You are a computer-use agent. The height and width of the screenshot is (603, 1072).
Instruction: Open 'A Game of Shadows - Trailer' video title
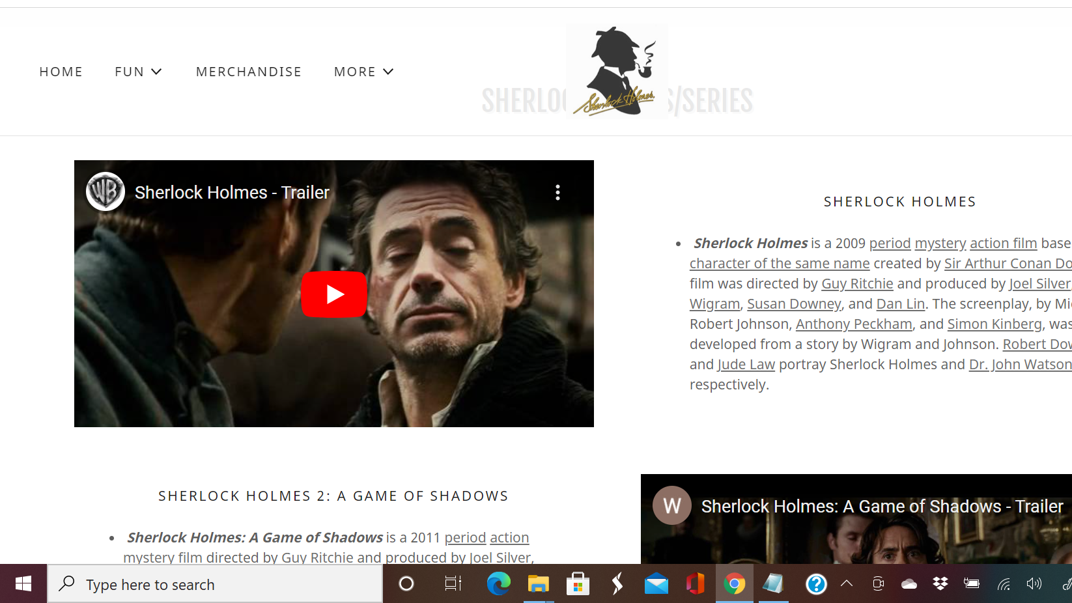coord(882,506)
